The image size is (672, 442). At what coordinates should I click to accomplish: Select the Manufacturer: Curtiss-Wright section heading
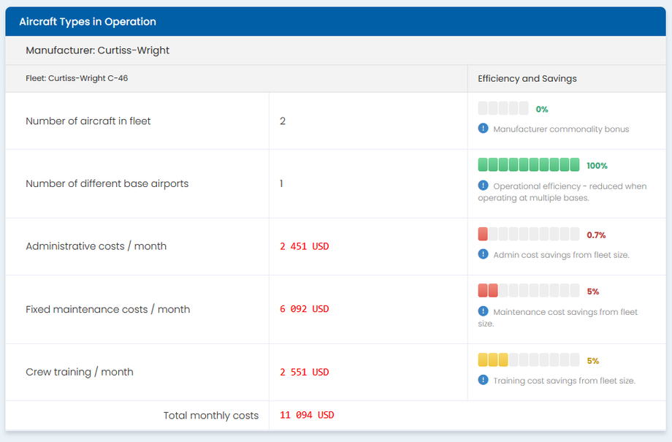click(x=98, y=51)
